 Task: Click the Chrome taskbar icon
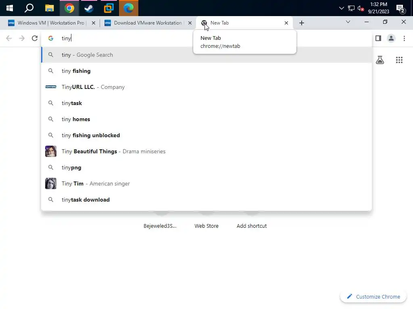tap(69, 8)
